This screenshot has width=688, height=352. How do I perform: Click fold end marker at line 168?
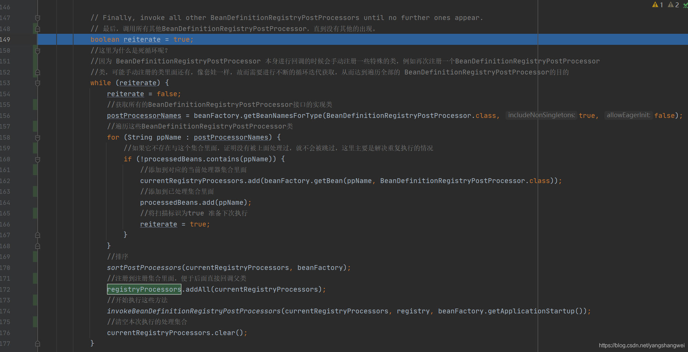(38, 246)
